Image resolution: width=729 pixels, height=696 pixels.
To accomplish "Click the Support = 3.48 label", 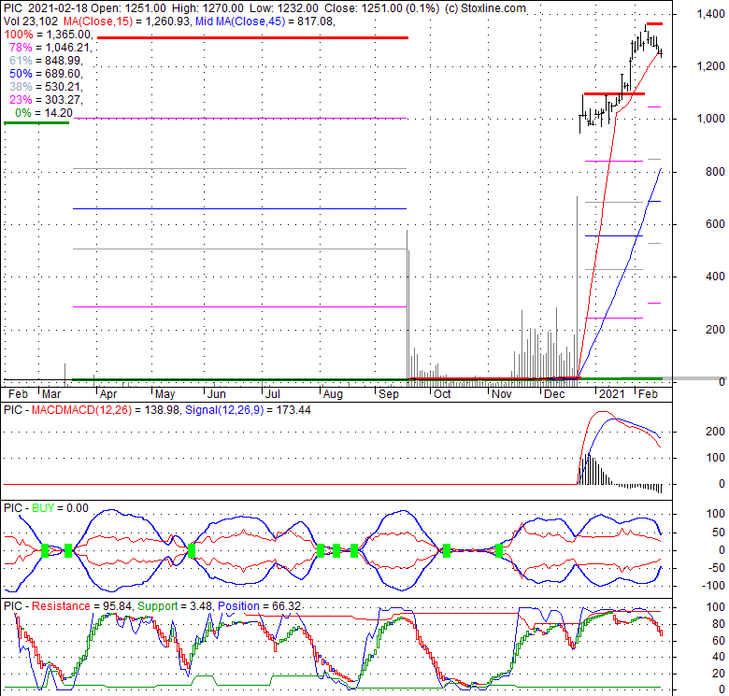I will click(175, 606).
